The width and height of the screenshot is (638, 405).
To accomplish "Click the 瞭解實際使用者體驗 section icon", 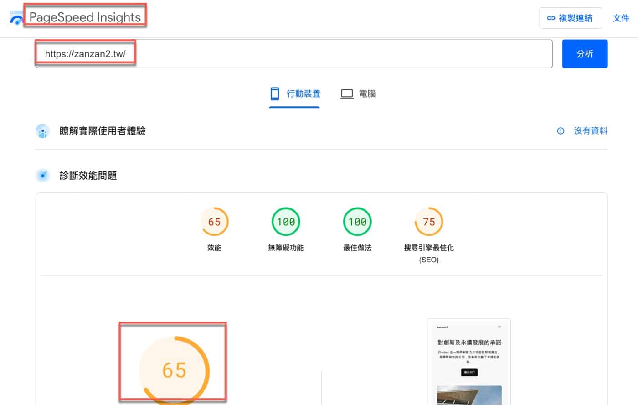I will 43,131.
